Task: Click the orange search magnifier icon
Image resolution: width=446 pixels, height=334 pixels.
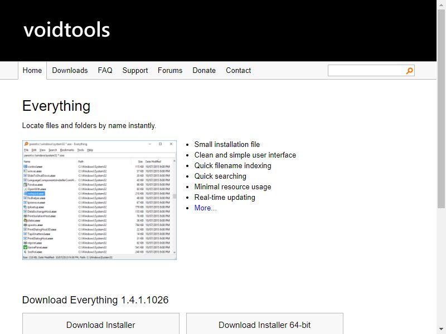Action: (409, 71)
